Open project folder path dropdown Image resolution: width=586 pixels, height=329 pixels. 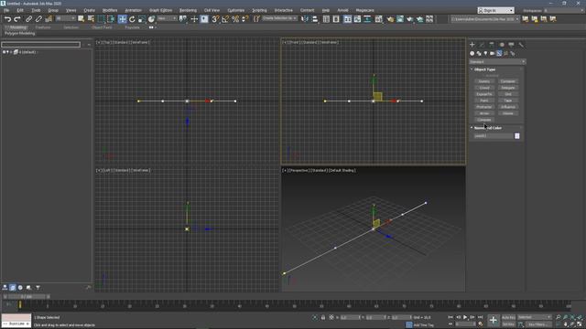click(485, 18)
